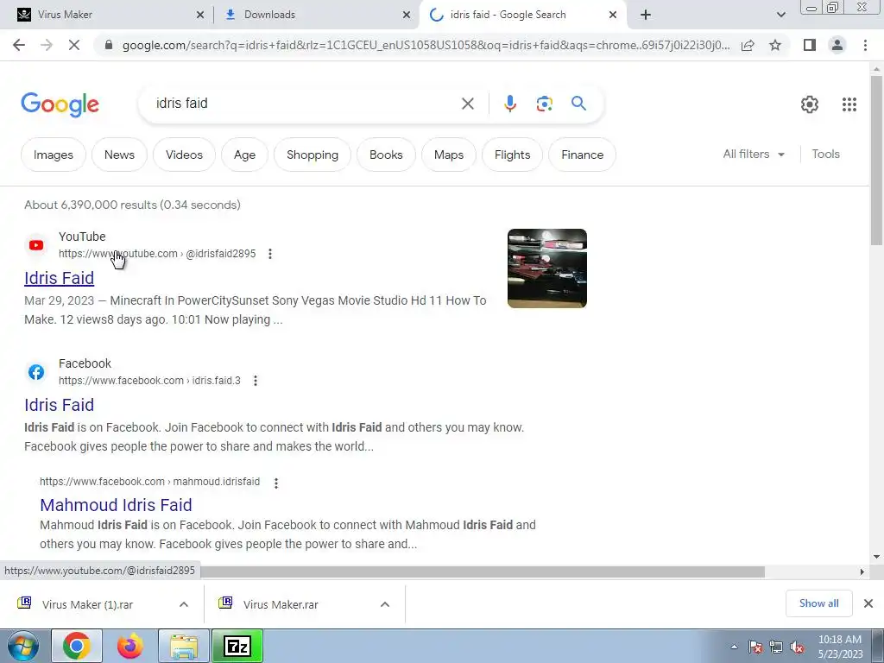Open more options for the YouTube result
The image size is (884, 663).
coord(270,254)
